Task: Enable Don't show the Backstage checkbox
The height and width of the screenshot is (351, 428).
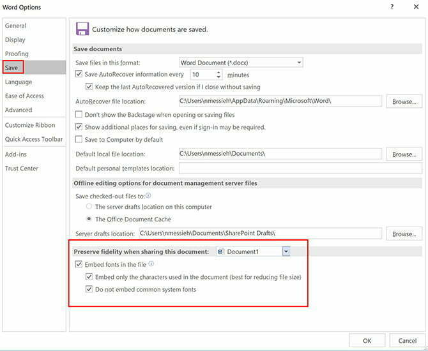Action: click(x=79, y=114)
